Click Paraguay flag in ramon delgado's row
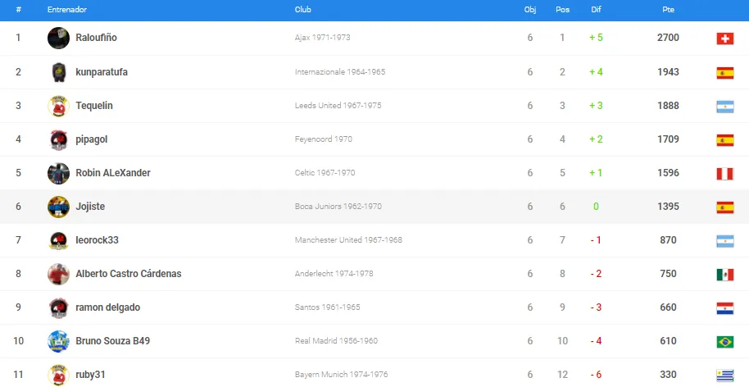The height and width of the screenshot is (387, 749). pyautogui.click(x=724, y=308)
